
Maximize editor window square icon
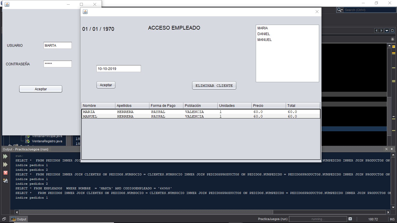click(392, 30)
